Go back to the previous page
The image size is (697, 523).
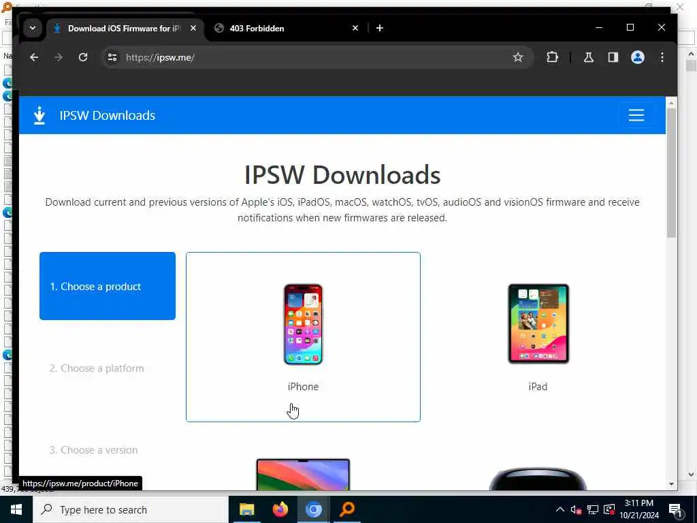point(34,57)
